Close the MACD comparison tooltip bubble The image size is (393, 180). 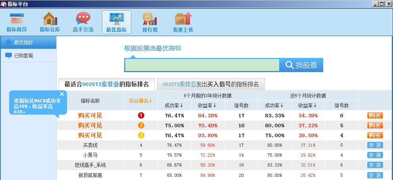(x=62, y=94)
